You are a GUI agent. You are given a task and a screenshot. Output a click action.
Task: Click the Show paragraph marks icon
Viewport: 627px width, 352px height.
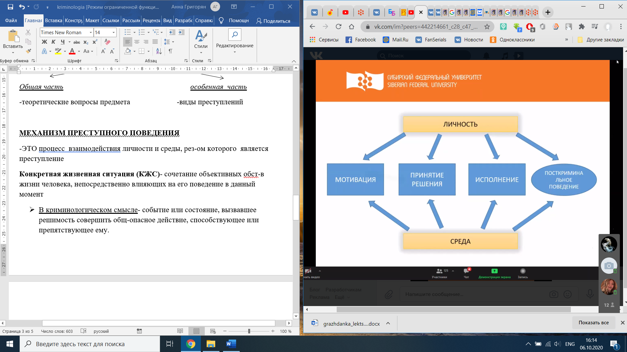coord(170,51)
